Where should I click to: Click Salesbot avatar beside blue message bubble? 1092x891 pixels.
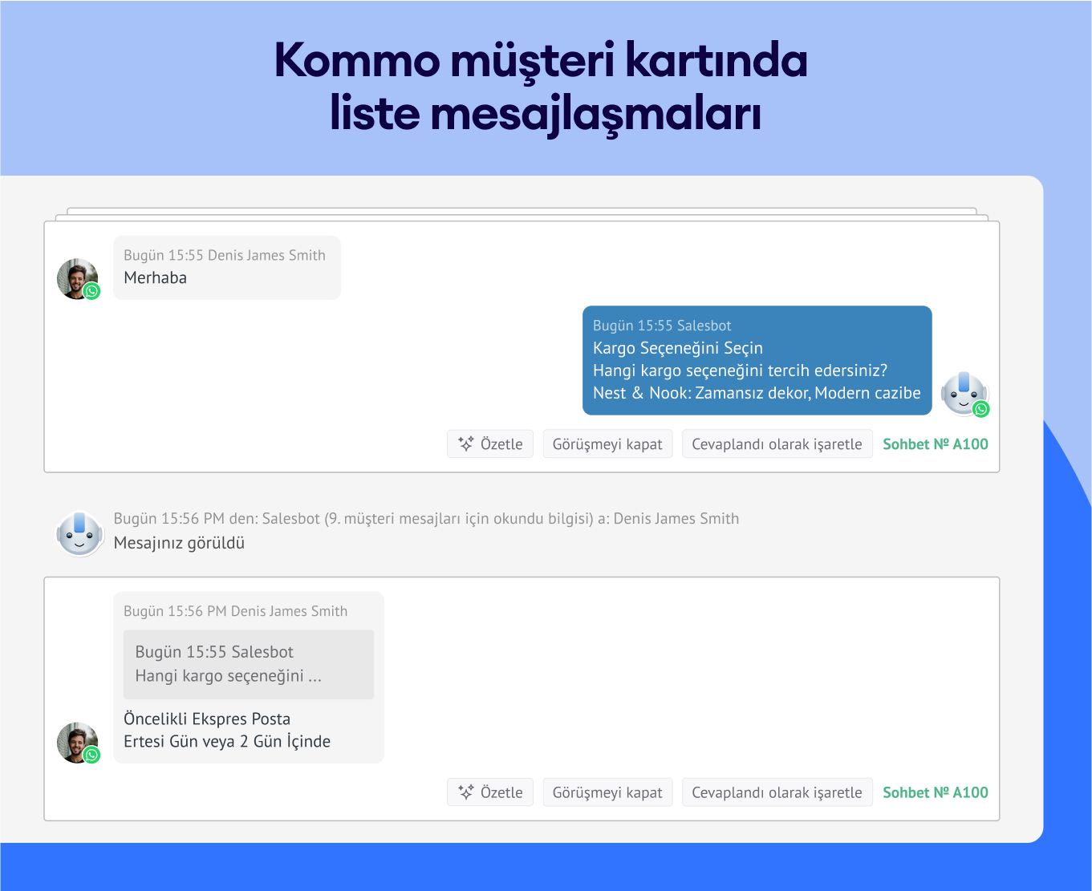click(964, 394)
